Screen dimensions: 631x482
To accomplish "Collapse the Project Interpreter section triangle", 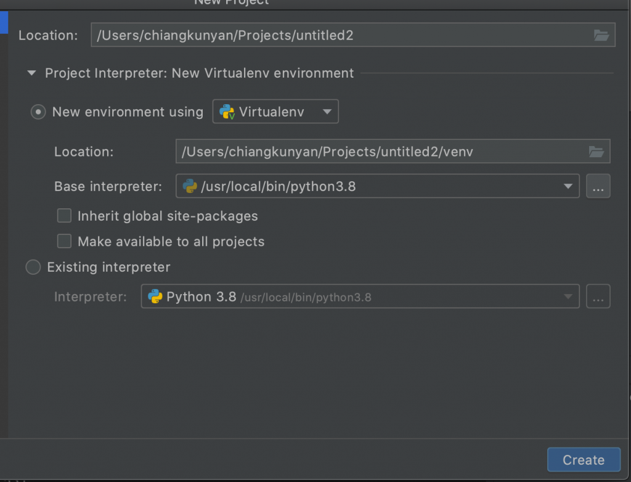I will pos(31,73).
